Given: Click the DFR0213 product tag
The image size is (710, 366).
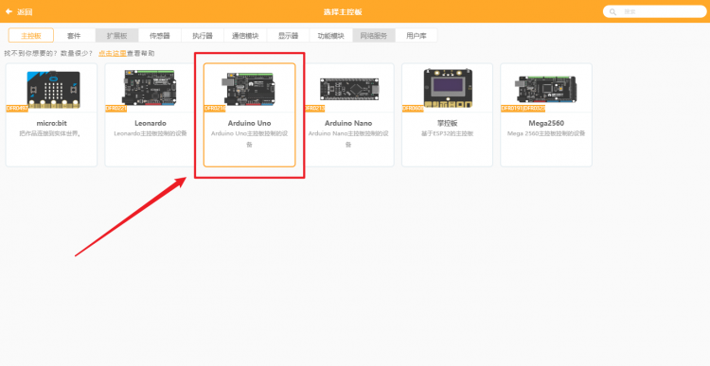Looking at the screenshot, I should coord(313,109).
